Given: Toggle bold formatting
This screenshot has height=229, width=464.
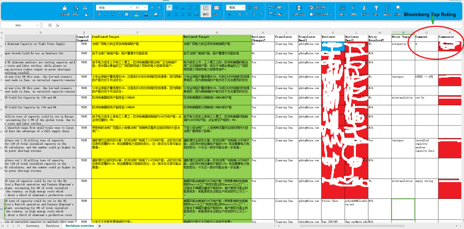Looking at the screenshot, I should tap(99, 14).
